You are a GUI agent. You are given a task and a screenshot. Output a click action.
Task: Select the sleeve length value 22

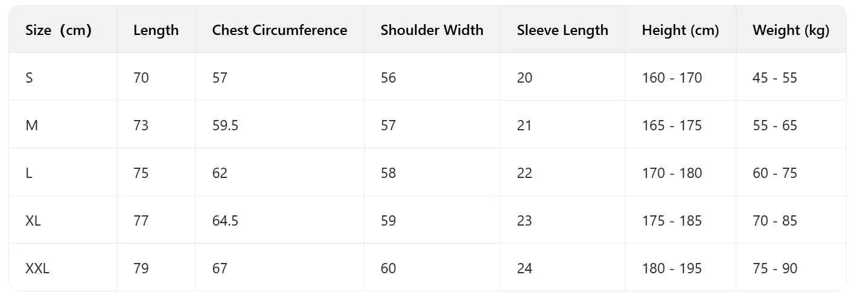coord(524,173)
